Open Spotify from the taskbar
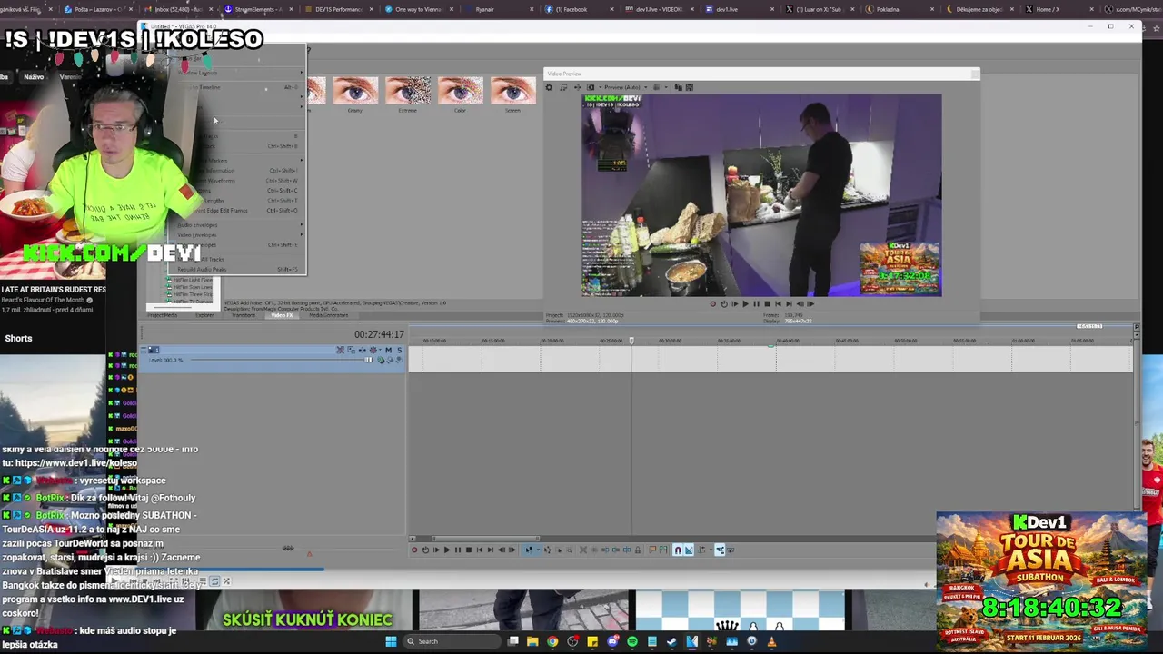This screenshot has width=1163, height=654. [x=632, y=641]
